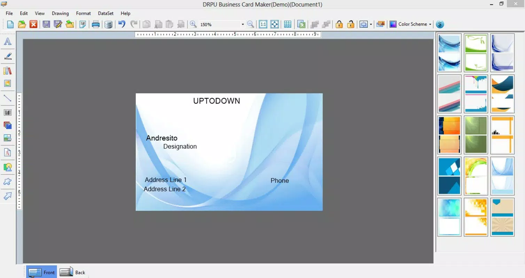The image size is (525, 278).
Task: Select the puzzle-piece symbol tool
Action: coord(7,182)
